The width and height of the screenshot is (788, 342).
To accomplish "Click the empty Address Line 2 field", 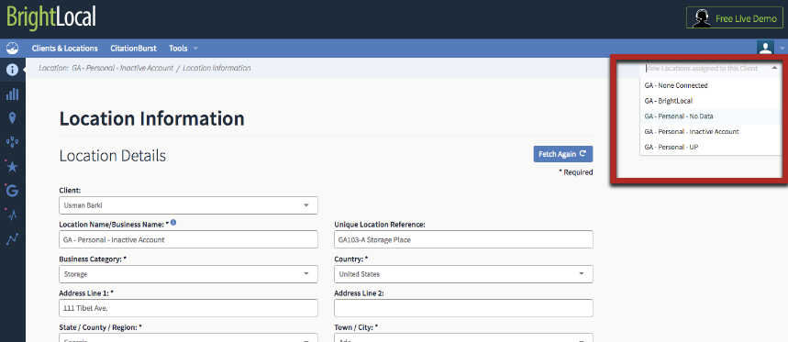I will [x=463, y=308].
